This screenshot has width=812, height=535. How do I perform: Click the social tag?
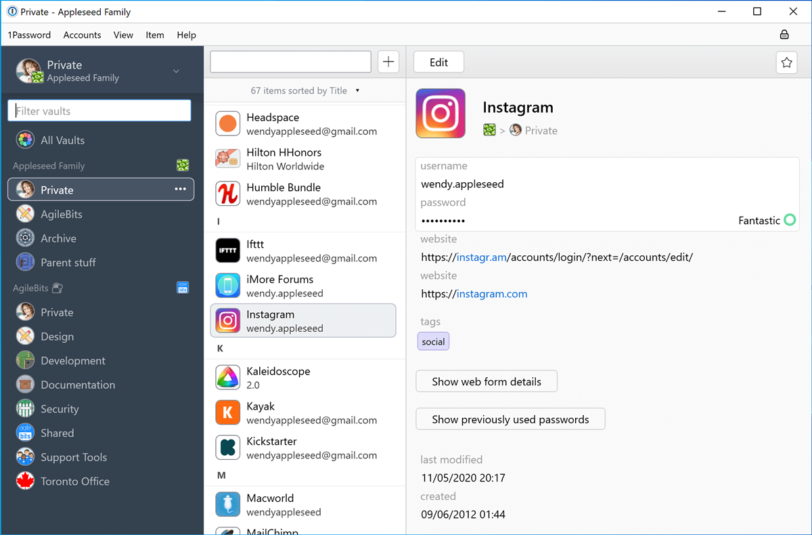[433, 341]
